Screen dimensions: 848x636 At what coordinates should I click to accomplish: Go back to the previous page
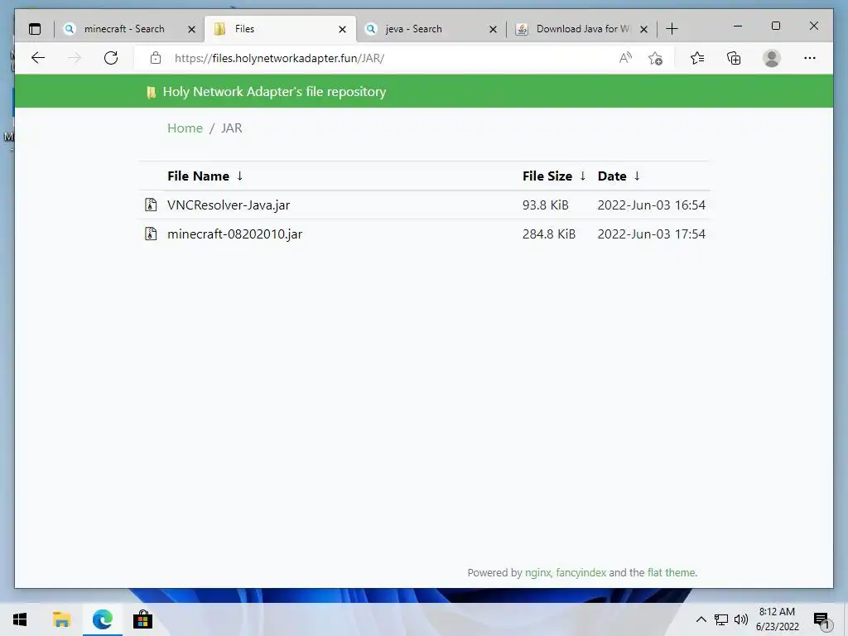pyautogui.click(x=38, y=58)
